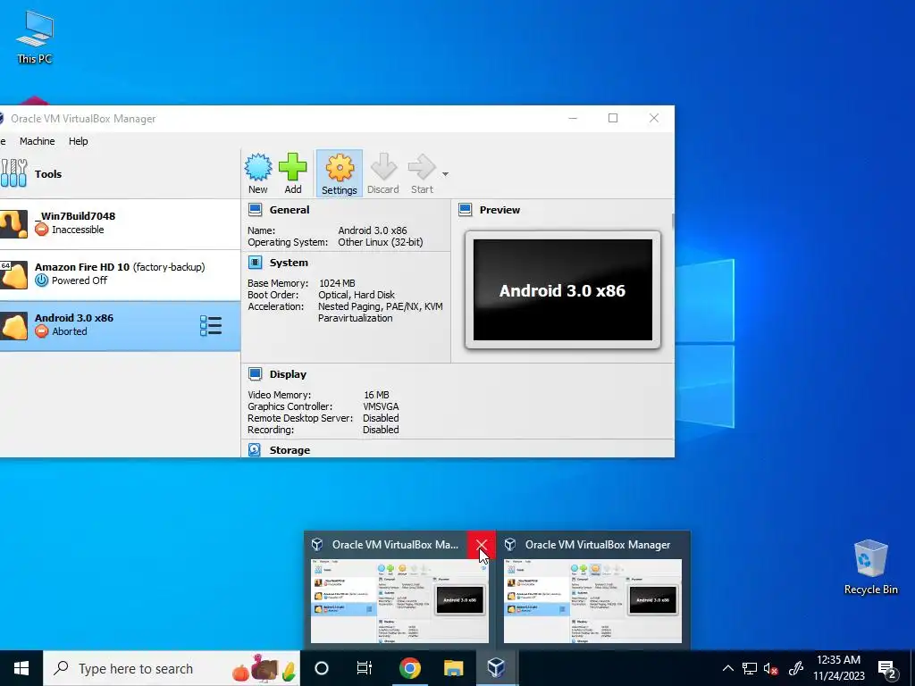Open the notification center icon
Viewport: 915px width, 686px height.
[x=887, y=669]
